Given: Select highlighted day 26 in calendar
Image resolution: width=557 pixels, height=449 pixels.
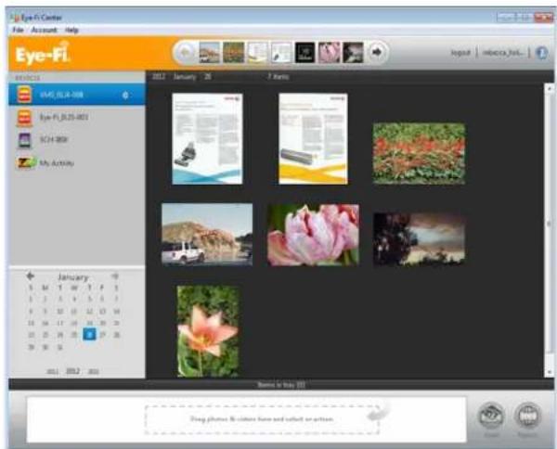Looking at the screenshot, I should [89, 334].
